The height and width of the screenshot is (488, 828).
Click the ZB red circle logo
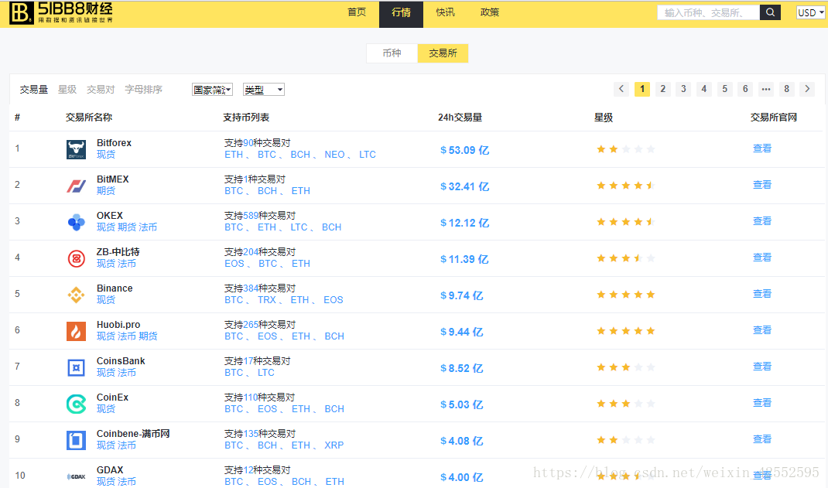pyautogui.click(x=76, y=258)
